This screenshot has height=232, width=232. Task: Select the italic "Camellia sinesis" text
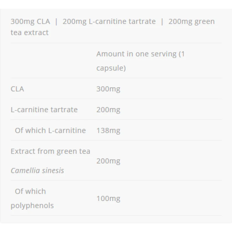(37, 170)
